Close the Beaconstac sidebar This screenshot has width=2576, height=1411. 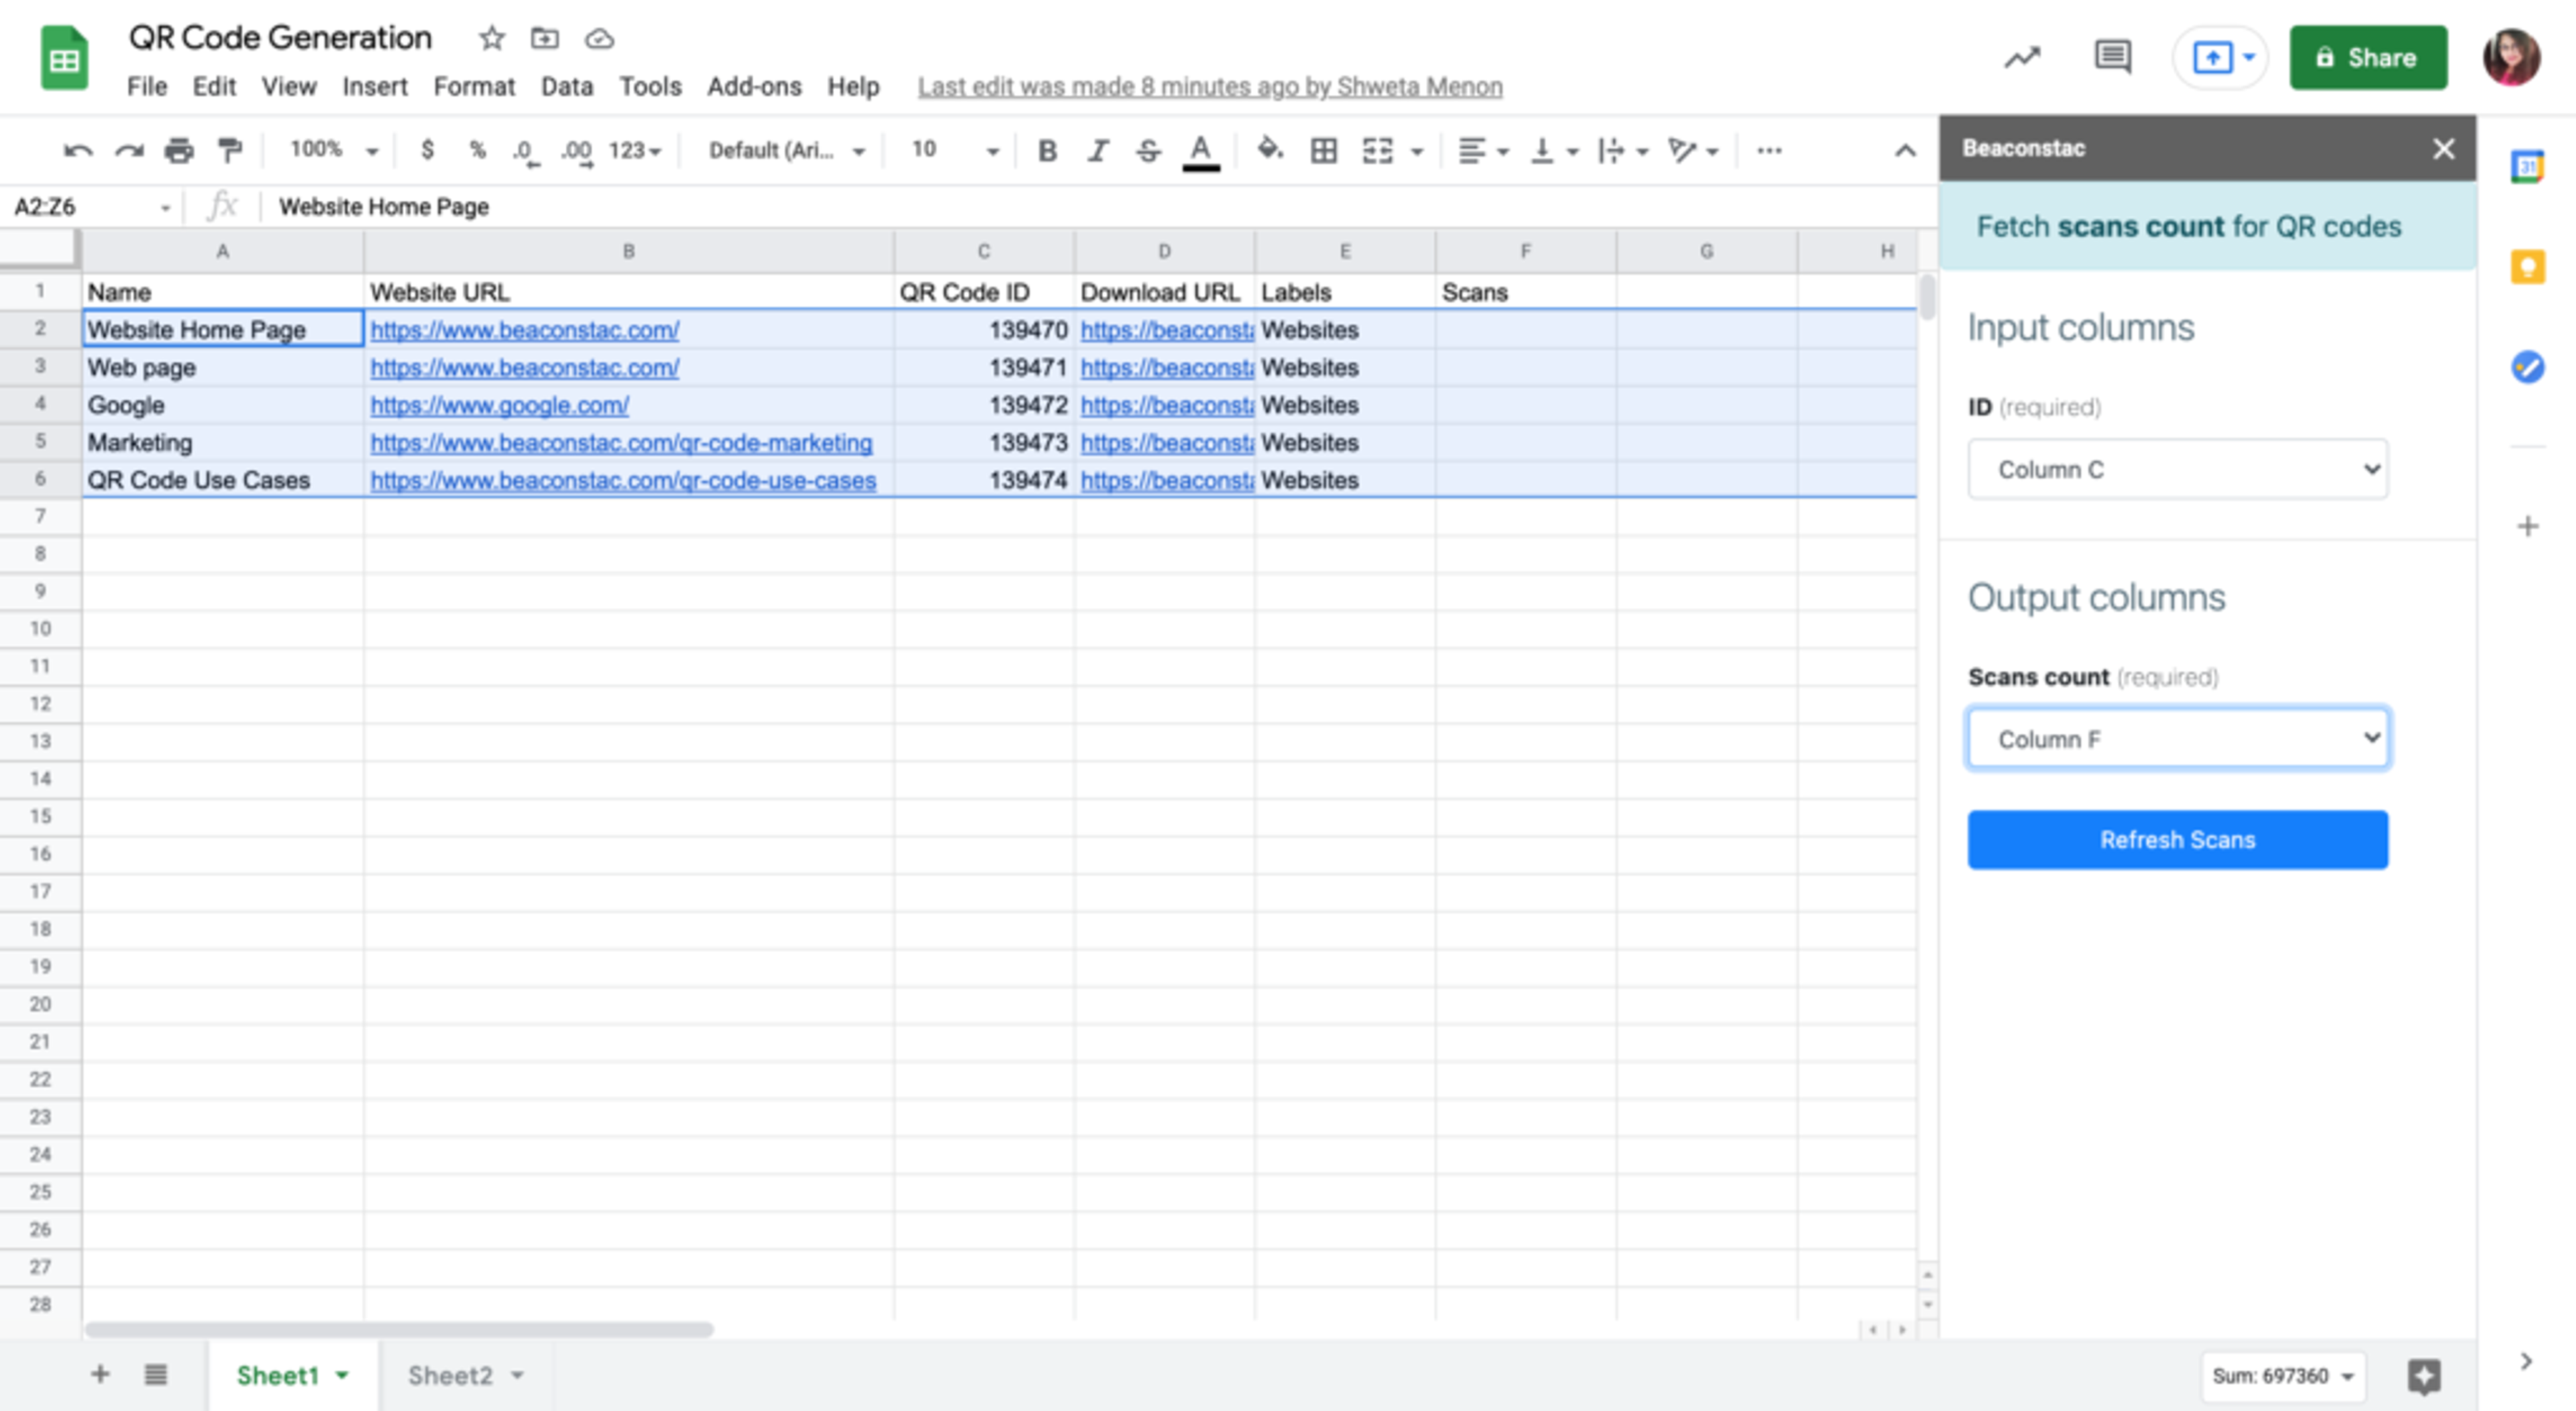(2443, 149)
